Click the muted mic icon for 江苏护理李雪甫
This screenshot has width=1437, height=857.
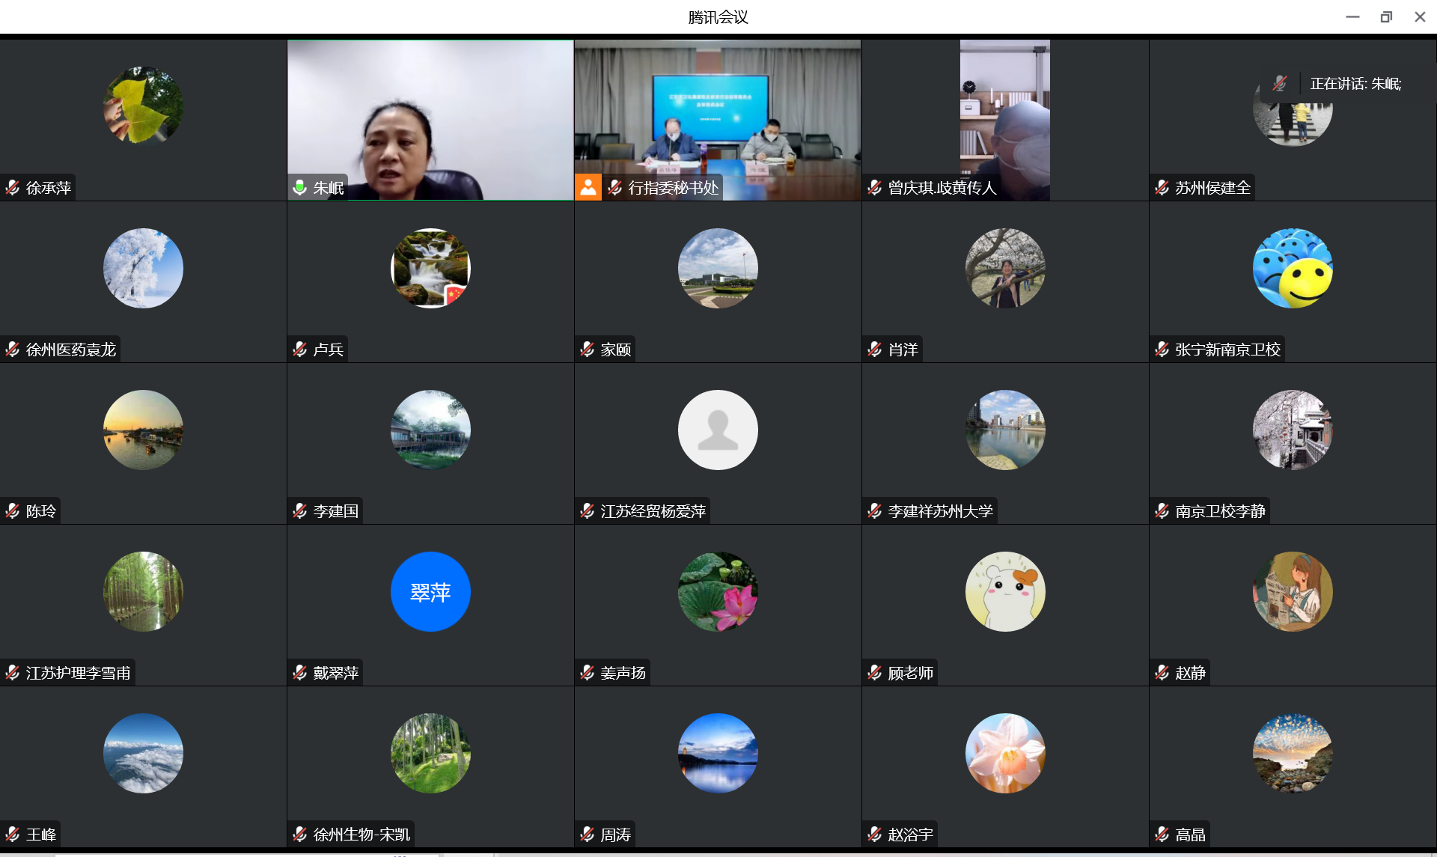(x=13, y=672)
